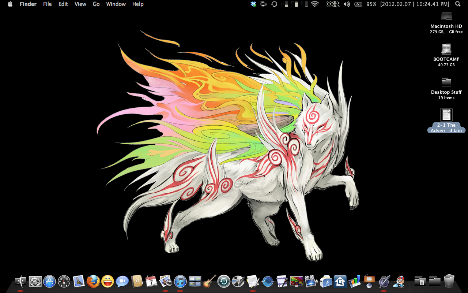Open System Preferences gear icon
Image resolution: width=468 pixels, height=293 pixels.
pyautogui.click(x=35, y=281)
